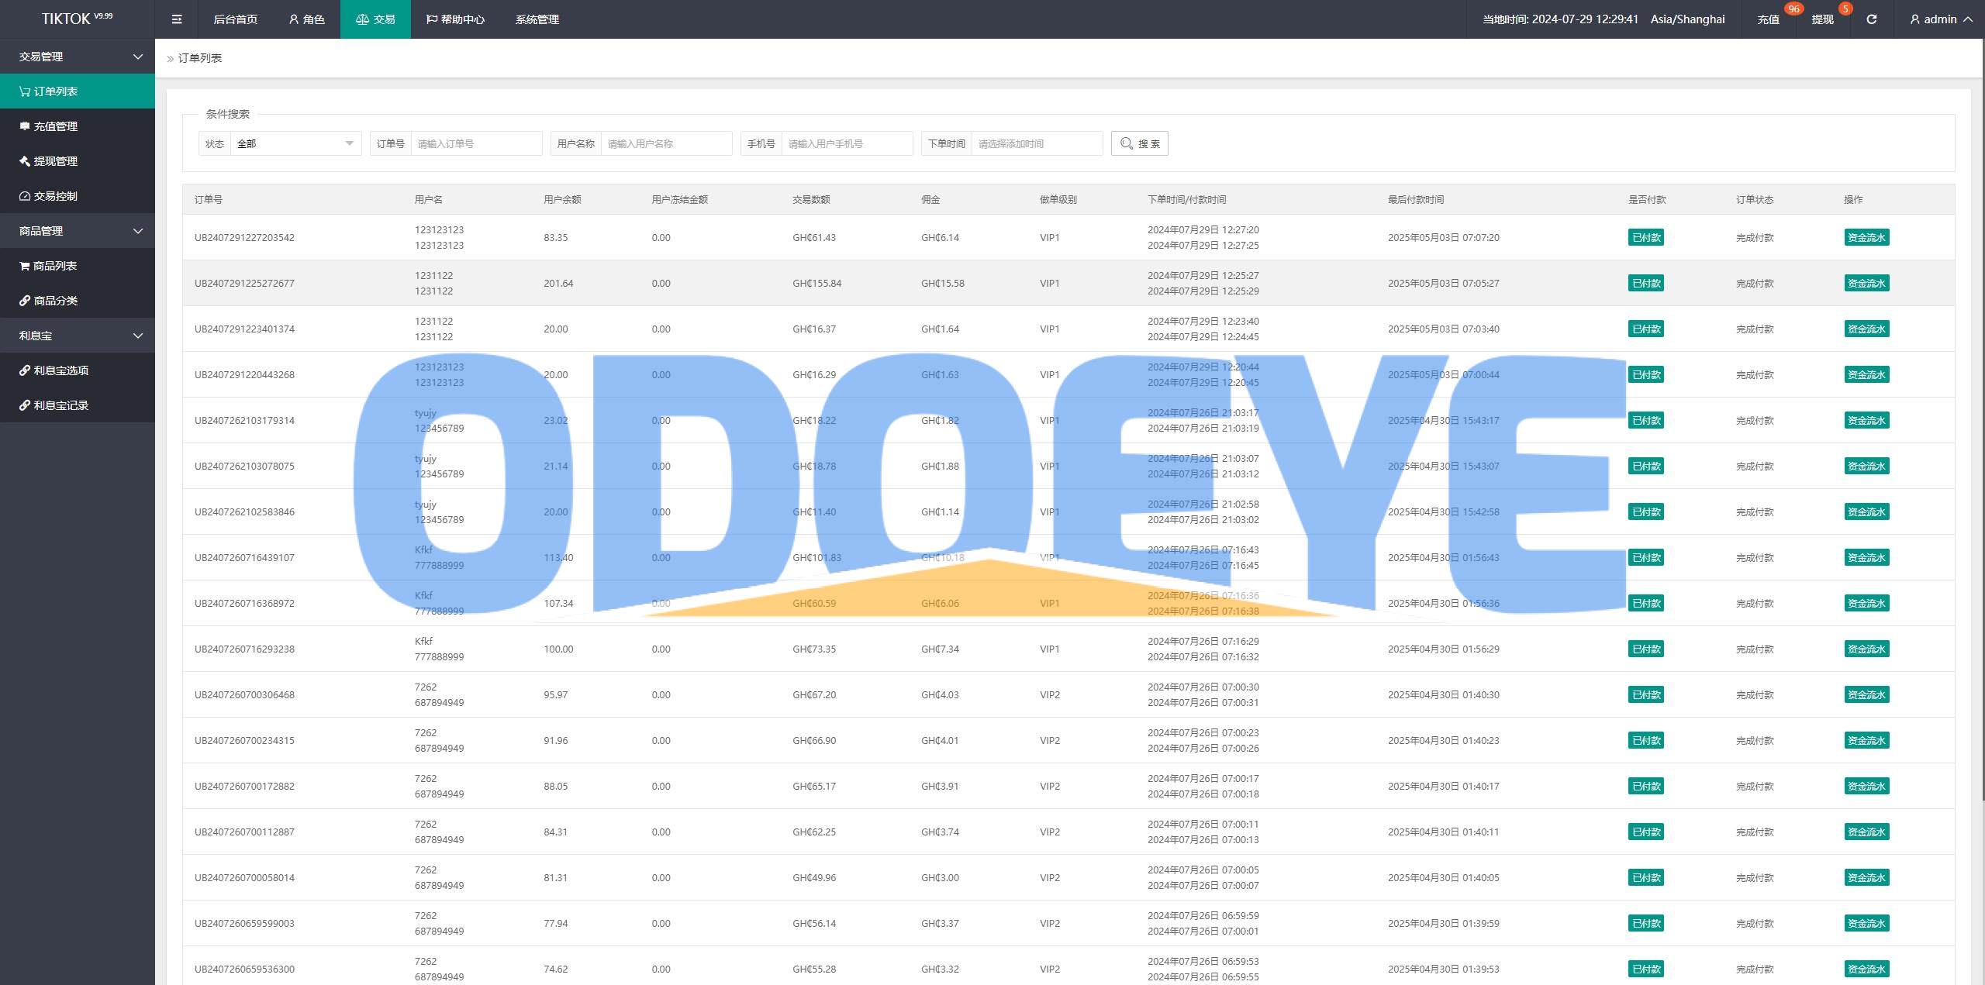Screen dimensions: 1985x985
Task: Collapse the 商品管理 sidebar group
Action: click(x=78, y=231)
